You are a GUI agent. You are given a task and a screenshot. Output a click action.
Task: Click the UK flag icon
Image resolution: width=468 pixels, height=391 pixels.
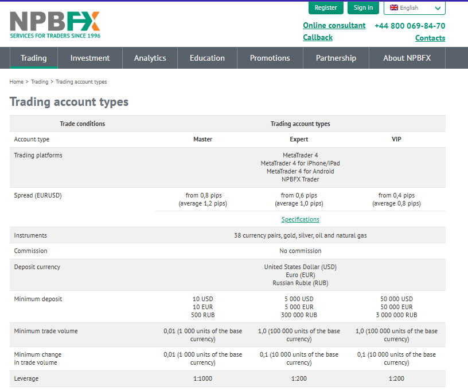(394, 7)
